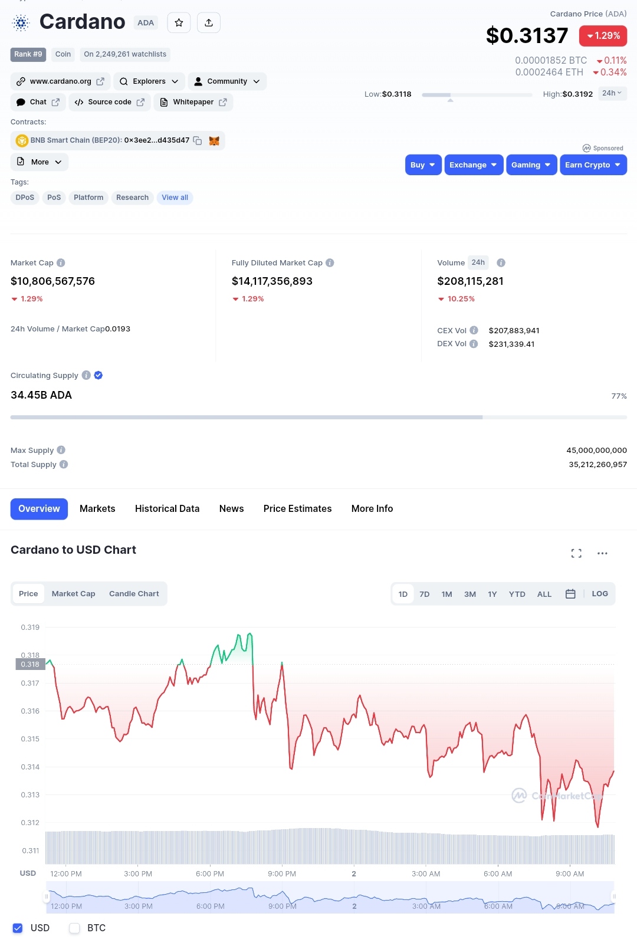Image resolution: width=637 pixels, height=946 pixels.
Task: Click View all tags
Action: coord(175,198)
